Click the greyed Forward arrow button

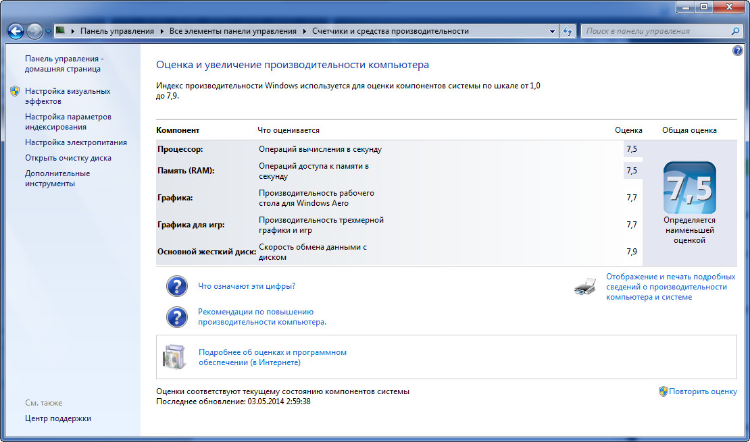click(x=34, y=32)
